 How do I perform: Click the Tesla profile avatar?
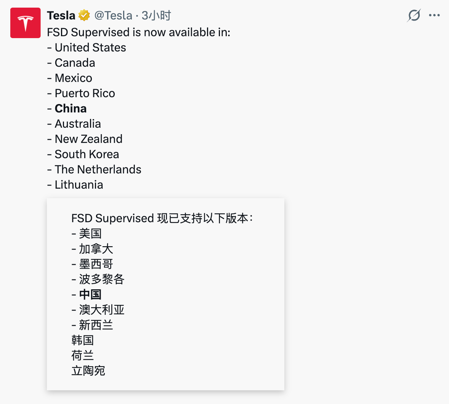coord(26,23)
